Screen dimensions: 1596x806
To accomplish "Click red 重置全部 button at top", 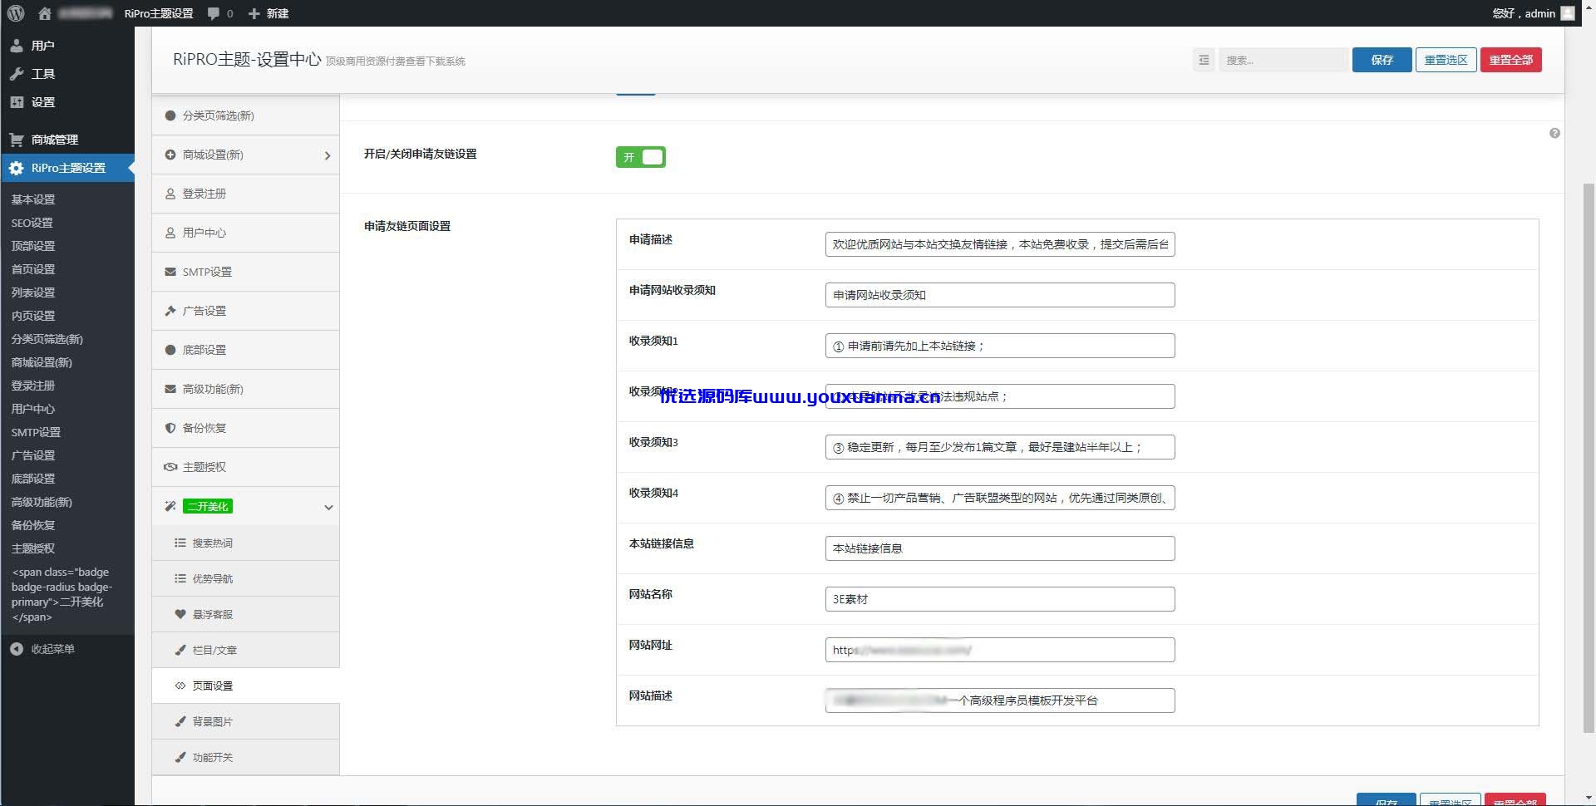I will tap(1510, 60).
